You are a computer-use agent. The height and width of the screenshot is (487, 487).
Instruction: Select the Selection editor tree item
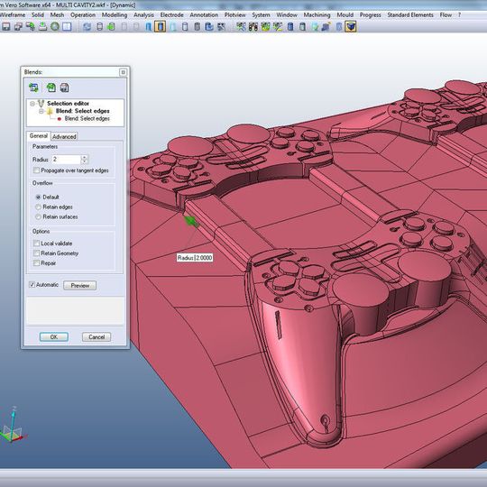click(68, 103)
